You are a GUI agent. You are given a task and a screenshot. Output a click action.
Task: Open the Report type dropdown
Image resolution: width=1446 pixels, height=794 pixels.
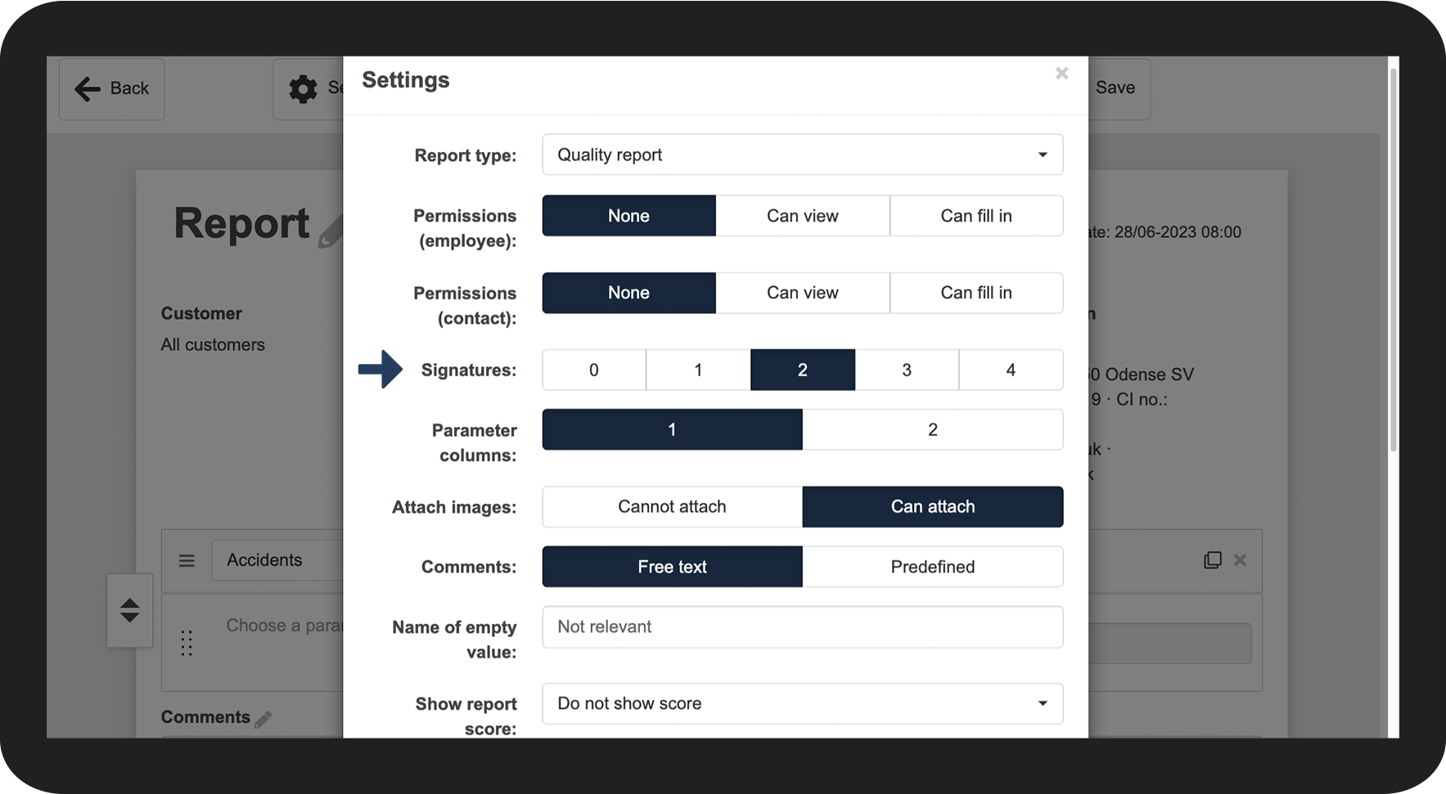pos(802,155)
